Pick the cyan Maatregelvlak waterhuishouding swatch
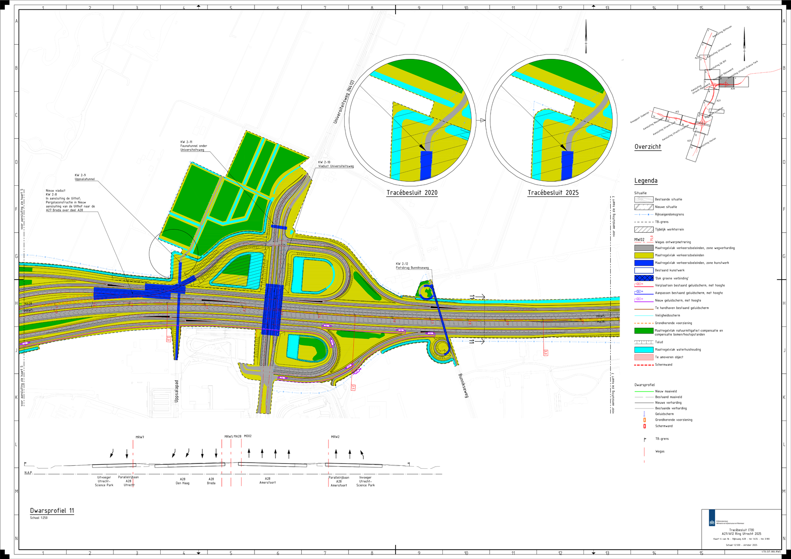Viewport: 791px width, 559px height. point(644,350)
